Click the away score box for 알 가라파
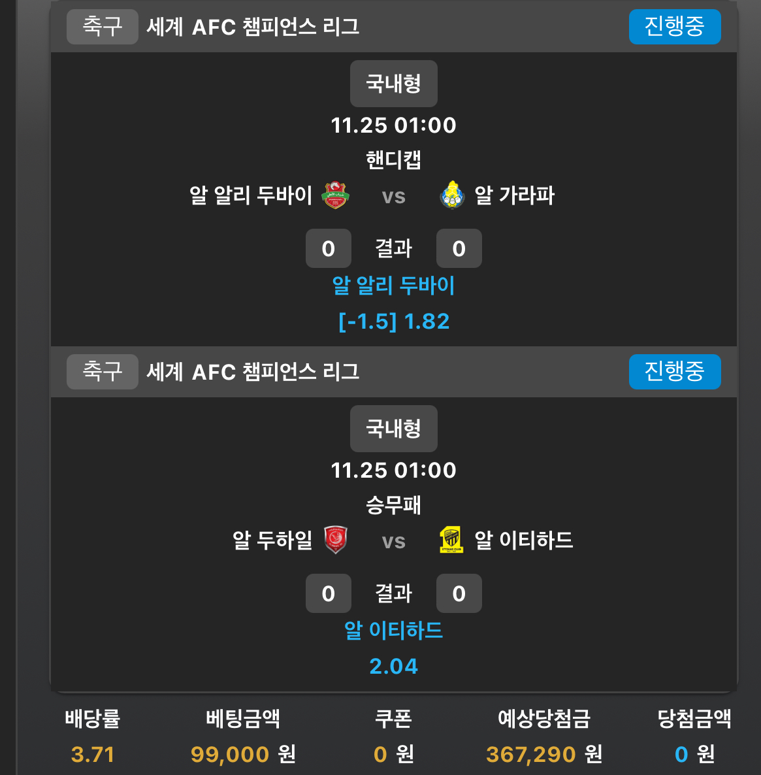 [x=459, y=248]
